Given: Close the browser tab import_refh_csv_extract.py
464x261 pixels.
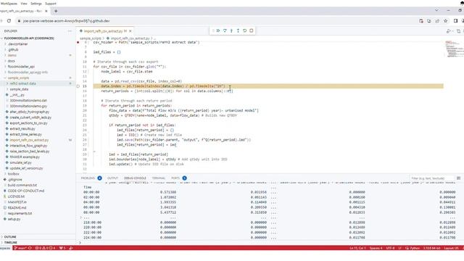Looking at the screenshot, I should (x=46, y=12).
